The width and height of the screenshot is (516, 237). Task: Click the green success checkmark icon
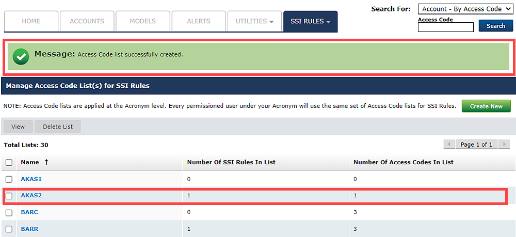click(x=21, y=57)
